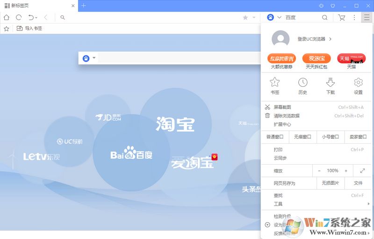This screenshot has height=239, width=374.
Task: Select 查找 find menu item
Action: [316, 196]
